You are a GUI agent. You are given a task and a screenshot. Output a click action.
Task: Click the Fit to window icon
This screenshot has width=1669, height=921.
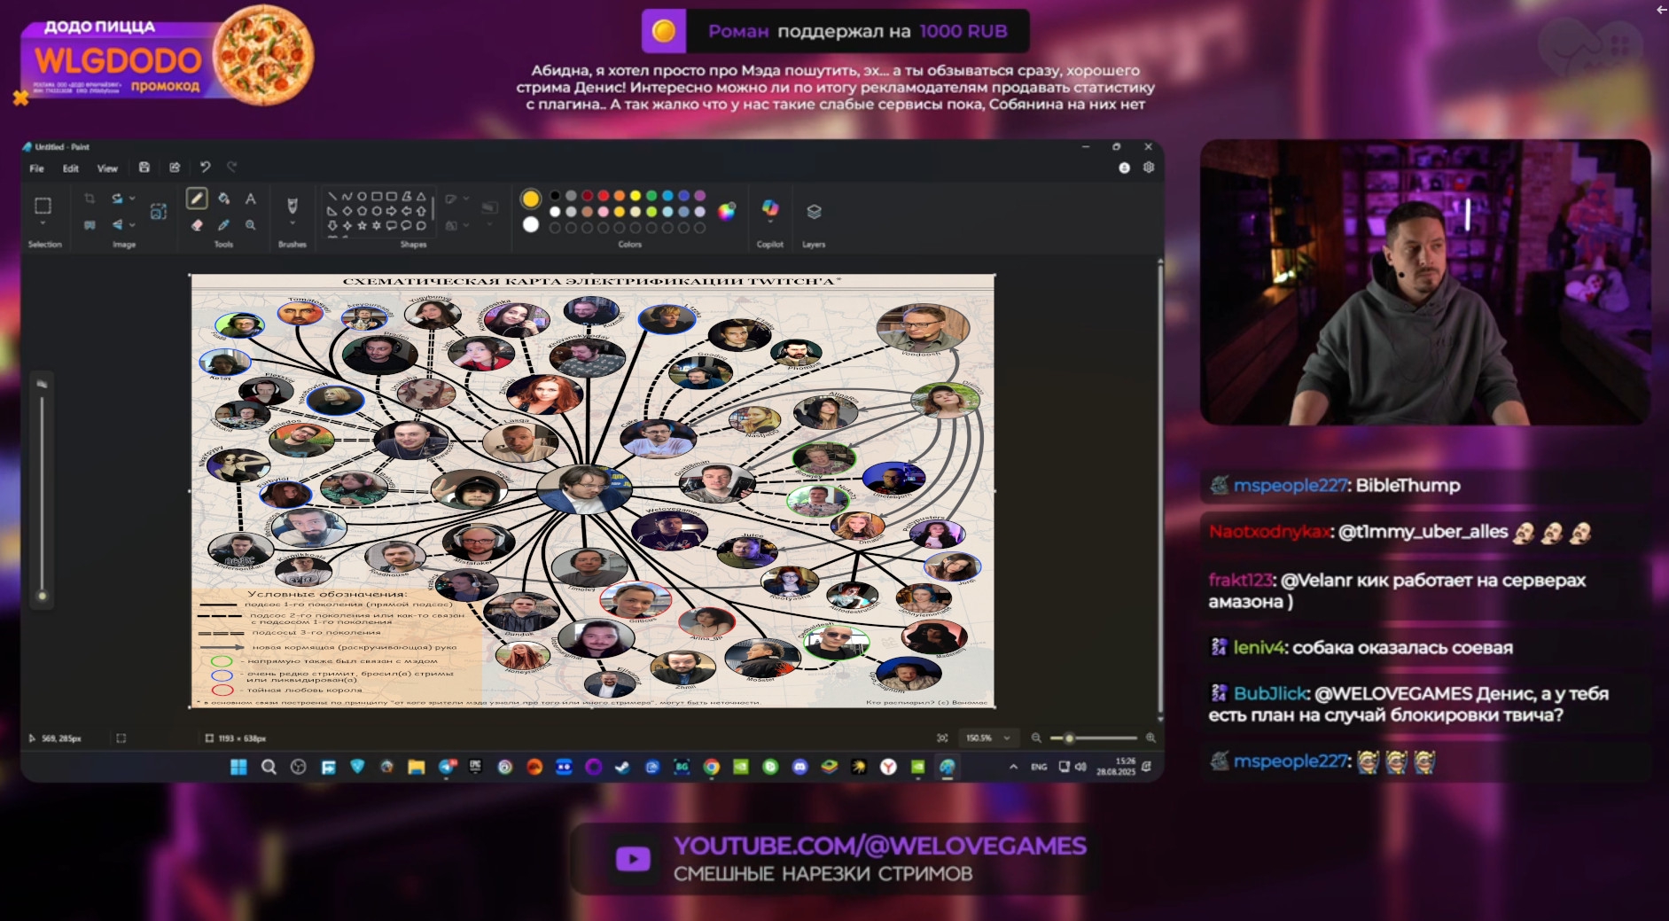(x=942, y=738)
